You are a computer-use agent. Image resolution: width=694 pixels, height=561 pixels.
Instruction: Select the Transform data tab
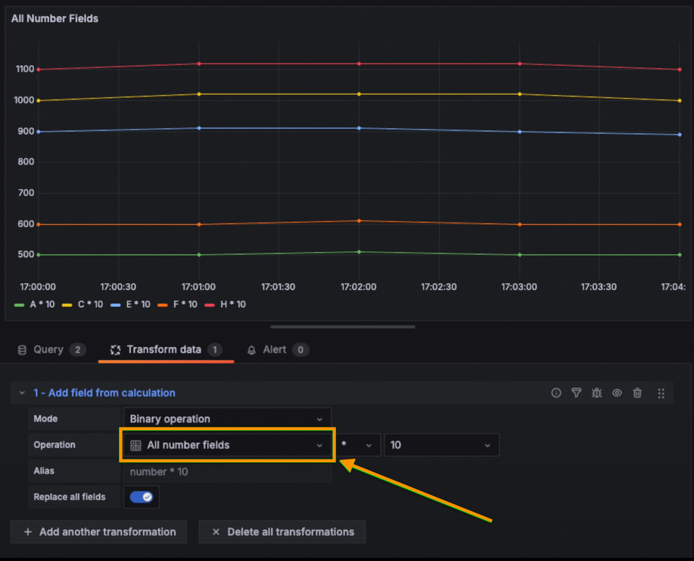(x=166, y=350)
